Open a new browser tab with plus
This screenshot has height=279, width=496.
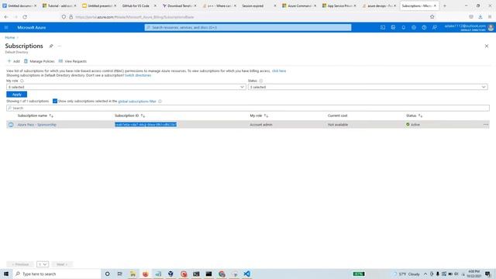(444, 6)
